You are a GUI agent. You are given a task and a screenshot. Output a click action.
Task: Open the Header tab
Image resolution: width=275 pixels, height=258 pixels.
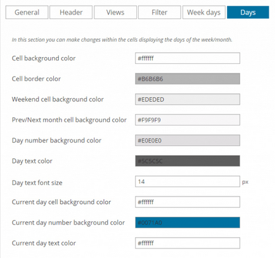[x=71, y=13]
